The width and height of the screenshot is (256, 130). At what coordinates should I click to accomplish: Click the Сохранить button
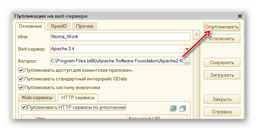tap(222, 62)
